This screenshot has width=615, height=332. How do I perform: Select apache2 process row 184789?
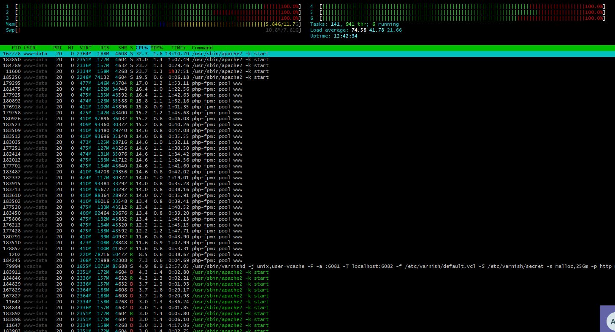307,65
